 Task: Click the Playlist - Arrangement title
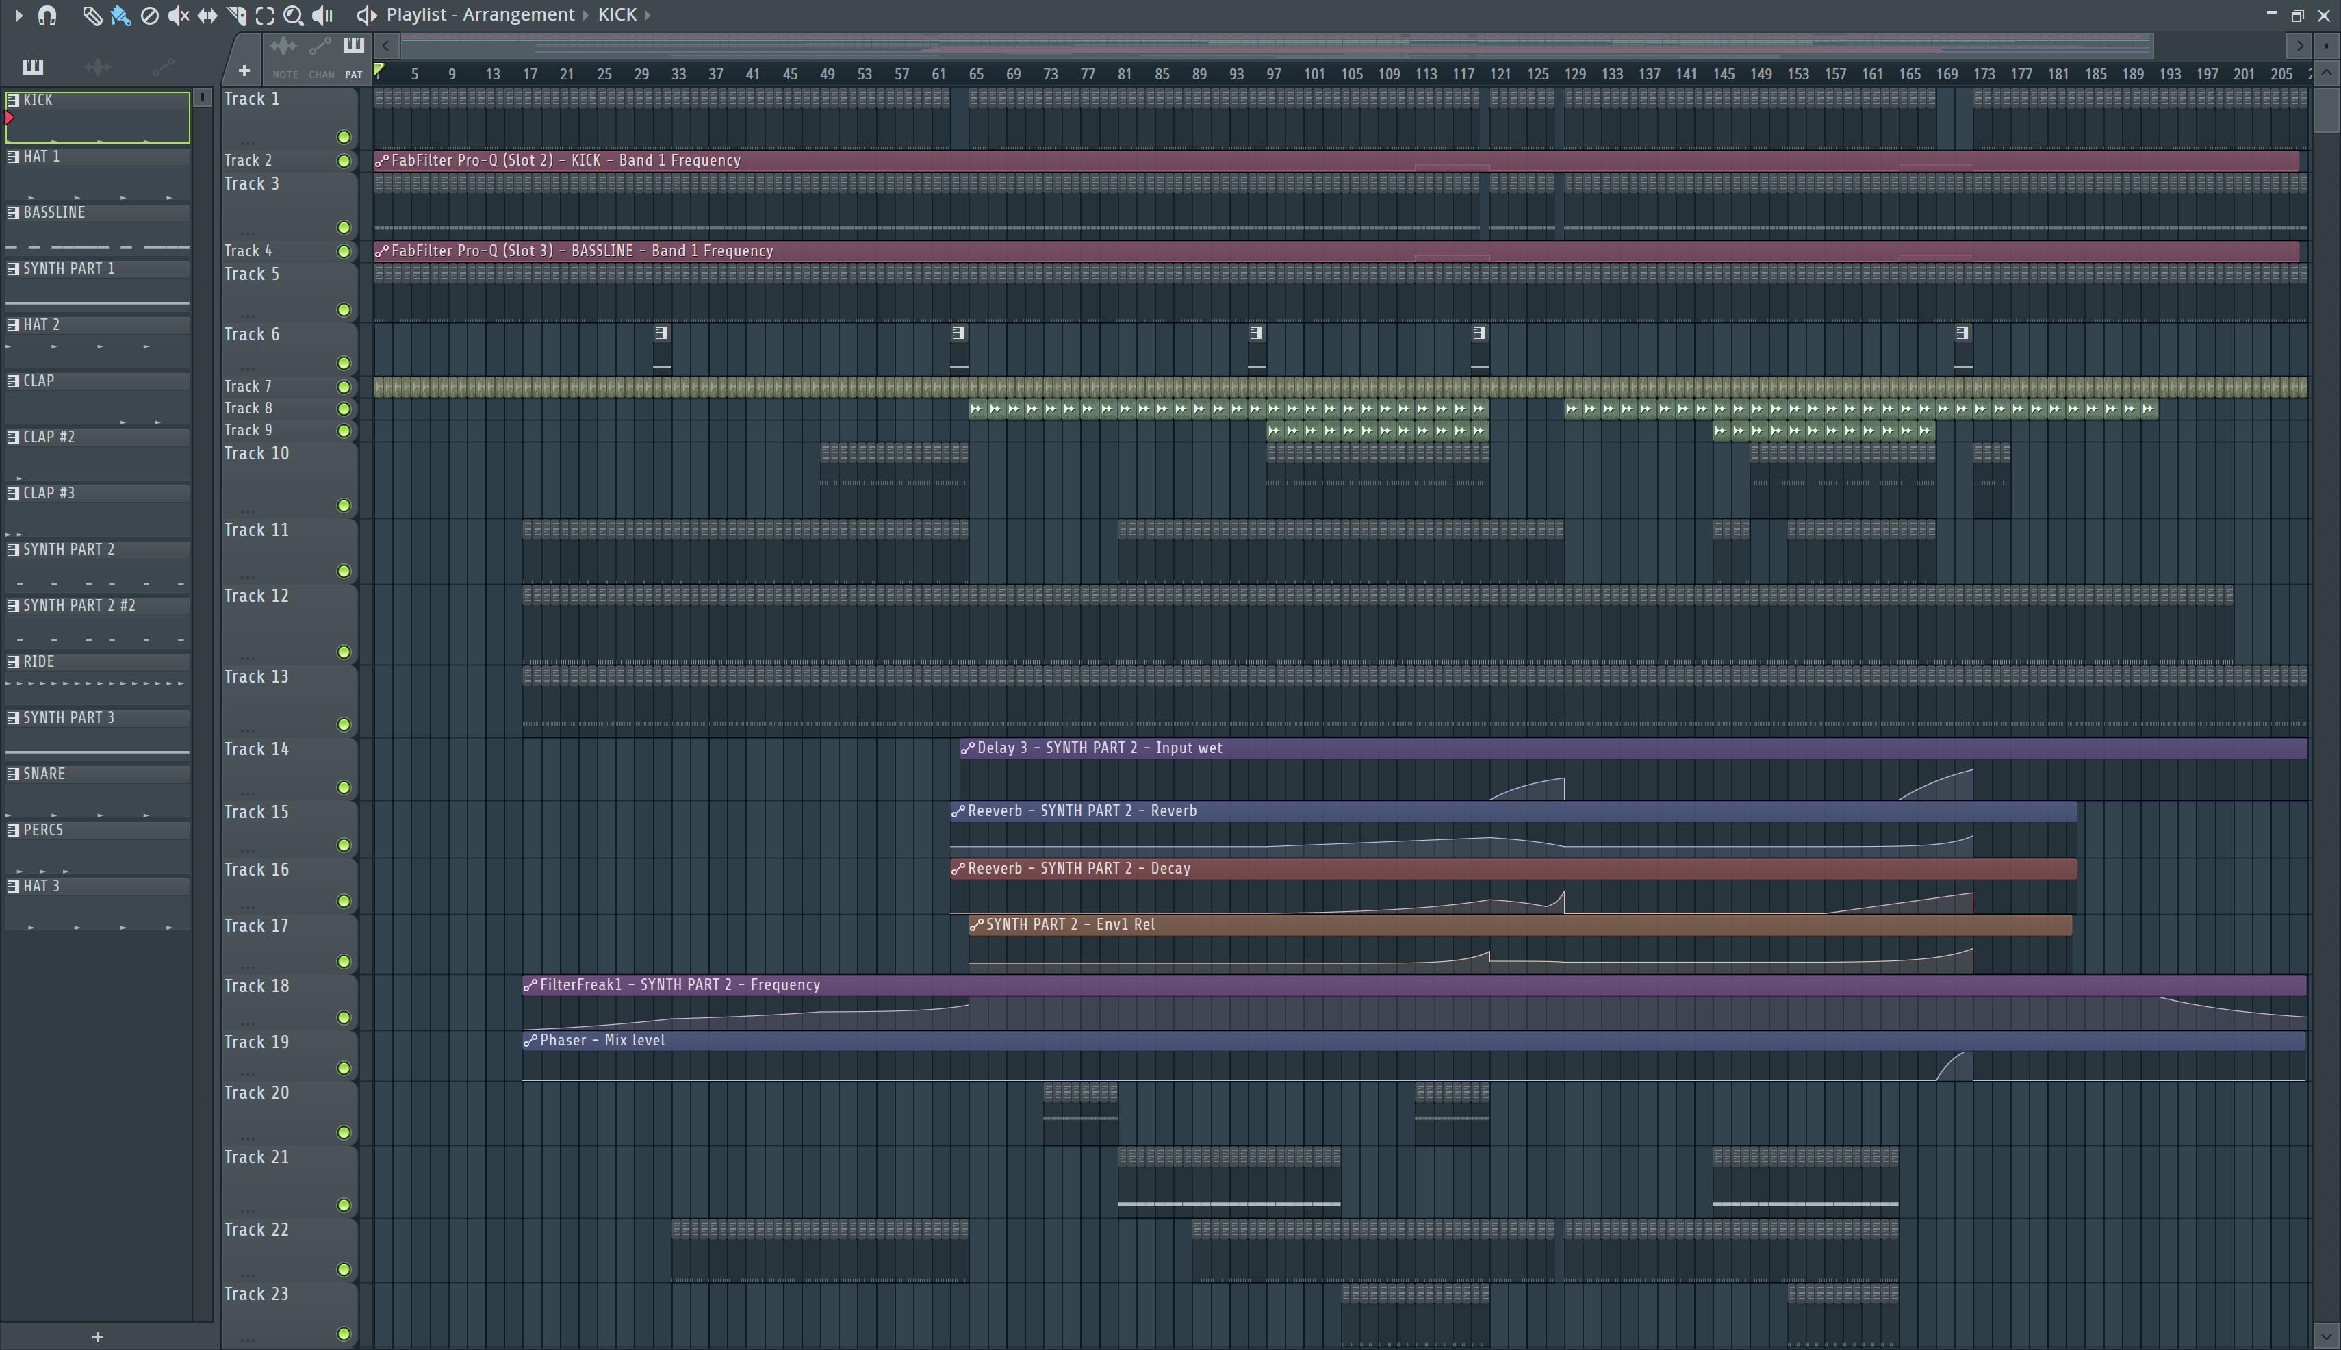[481, 15]
